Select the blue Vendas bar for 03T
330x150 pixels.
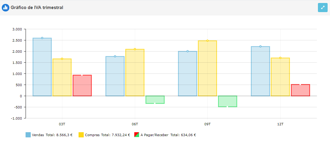tap(42, 67)
